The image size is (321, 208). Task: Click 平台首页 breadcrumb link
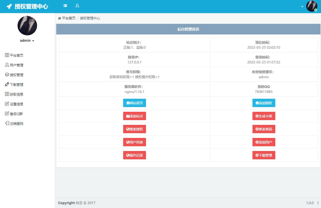69,18
